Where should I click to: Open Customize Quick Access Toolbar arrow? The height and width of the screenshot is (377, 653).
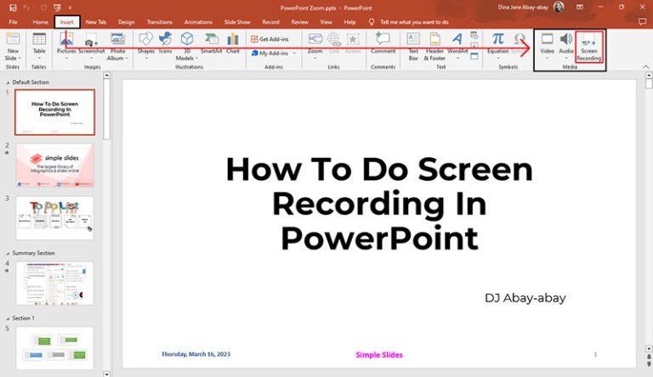(x=70, y=8)
